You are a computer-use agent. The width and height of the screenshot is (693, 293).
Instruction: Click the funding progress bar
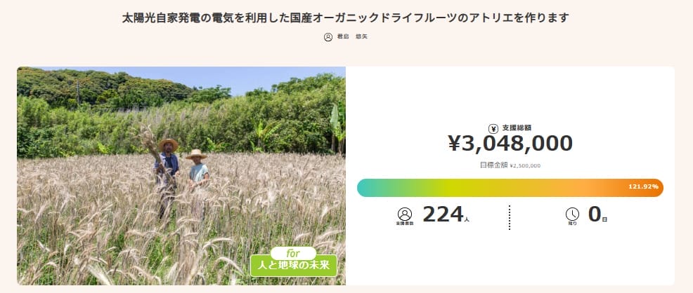[492, 188]
